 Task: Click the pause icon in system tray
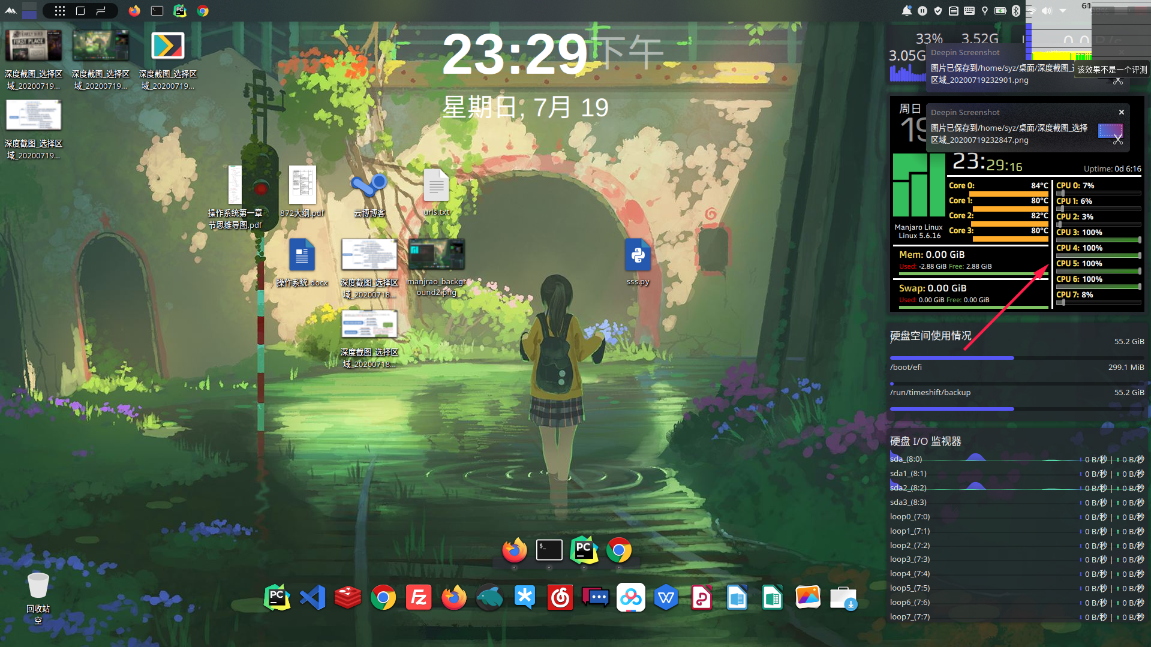922,11
